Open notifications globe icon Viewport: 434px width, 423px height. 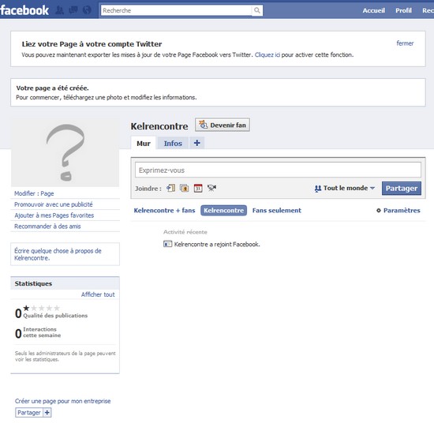[87, 10]
